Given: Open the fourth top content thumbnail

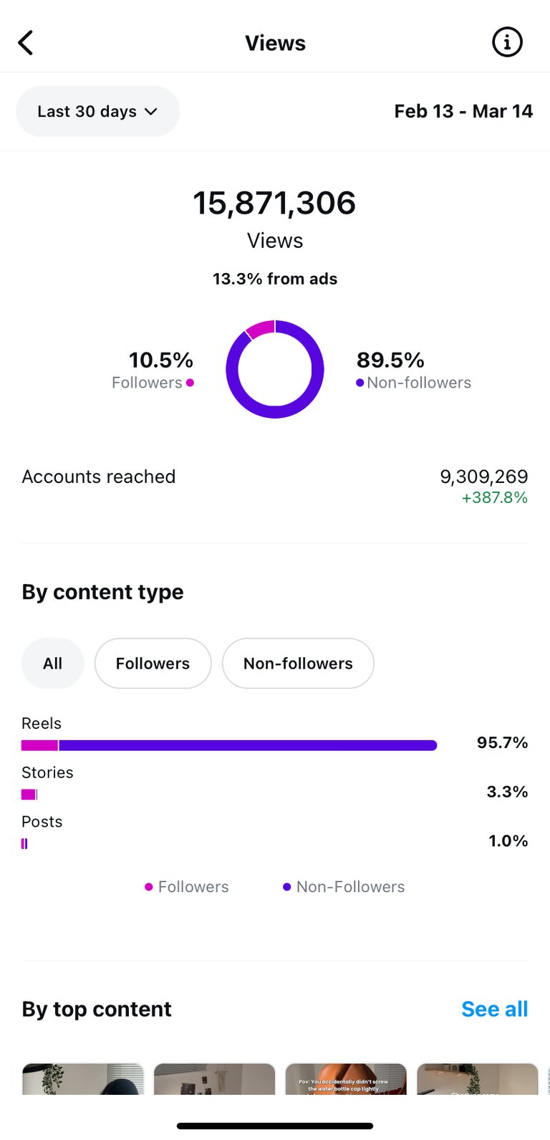Looking at the screenshot, I should coord(478,1078).
